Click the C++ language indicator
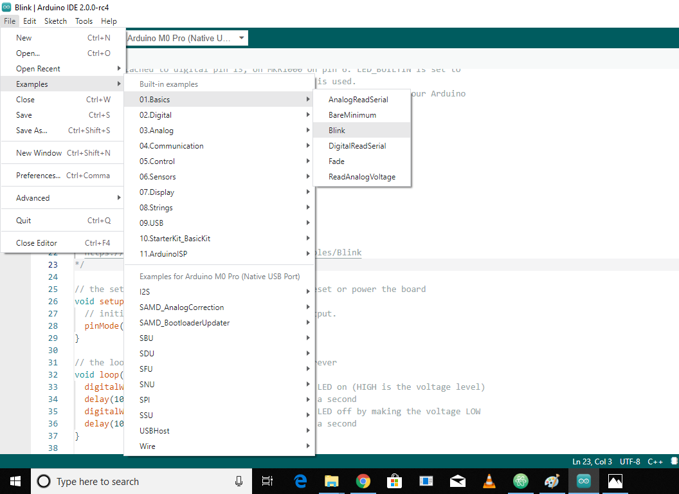 coord(655,461)
